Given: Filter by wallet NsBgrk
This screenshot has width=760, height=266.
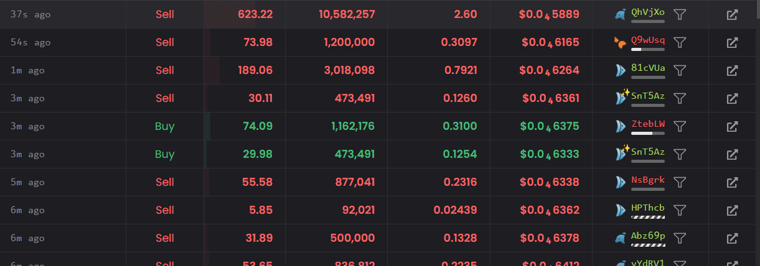Looking at the screenshot, I should pyautogui.click(x=680, y=182).
